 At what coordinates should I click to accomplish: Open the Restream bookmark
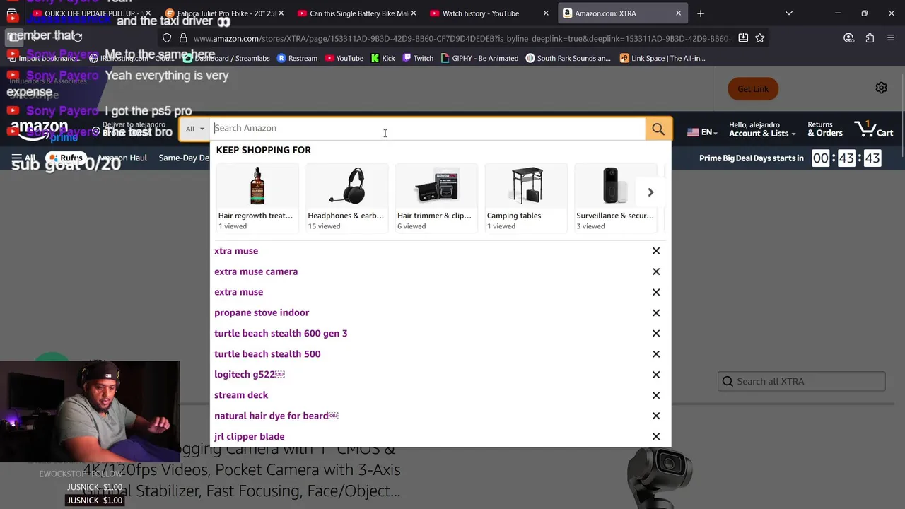point(297,59)
